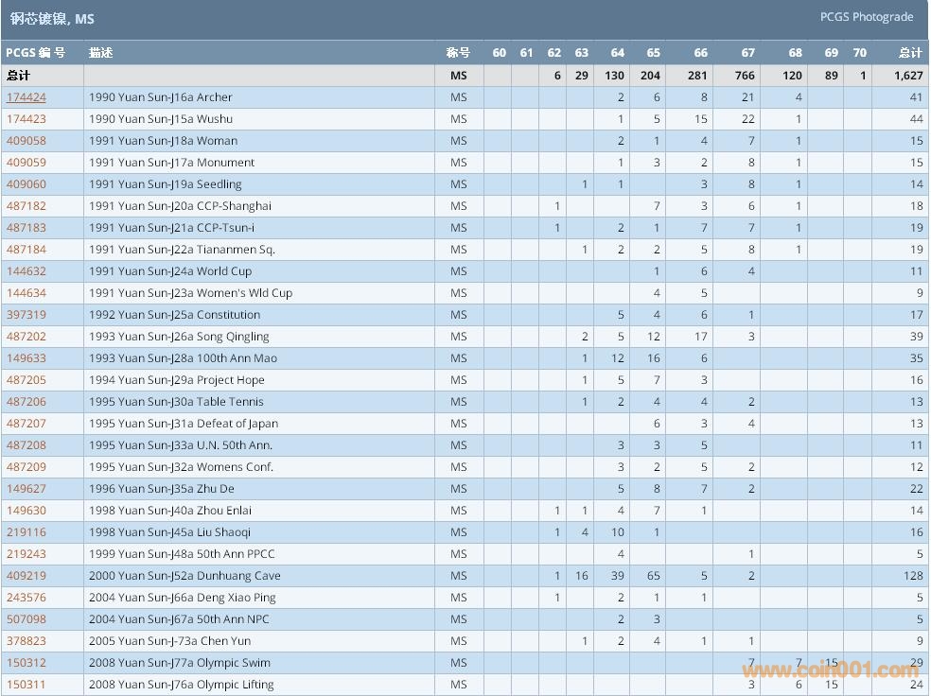Click the 总计 column header on the right

pos(909,53)
